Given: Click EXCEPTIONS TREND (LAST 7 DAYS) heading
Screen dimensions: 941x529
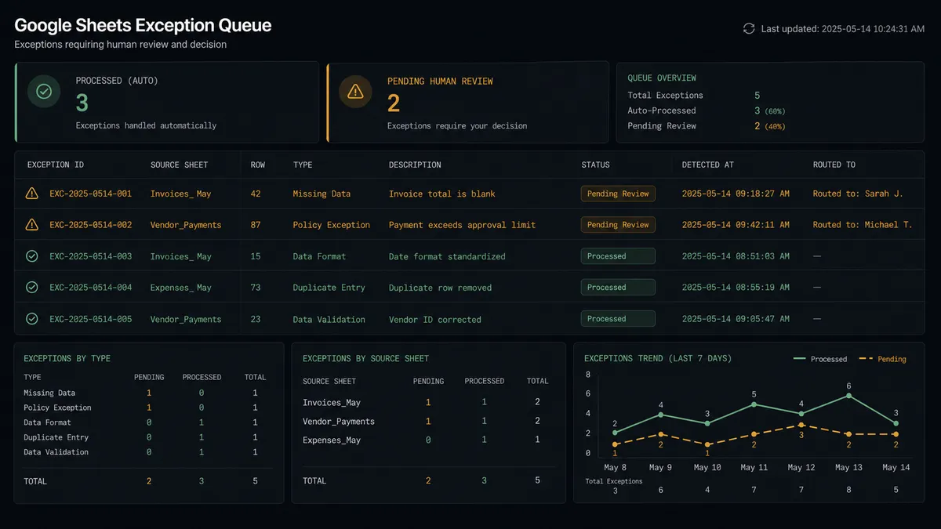Looking at the screenshot, I should (658, 358).
